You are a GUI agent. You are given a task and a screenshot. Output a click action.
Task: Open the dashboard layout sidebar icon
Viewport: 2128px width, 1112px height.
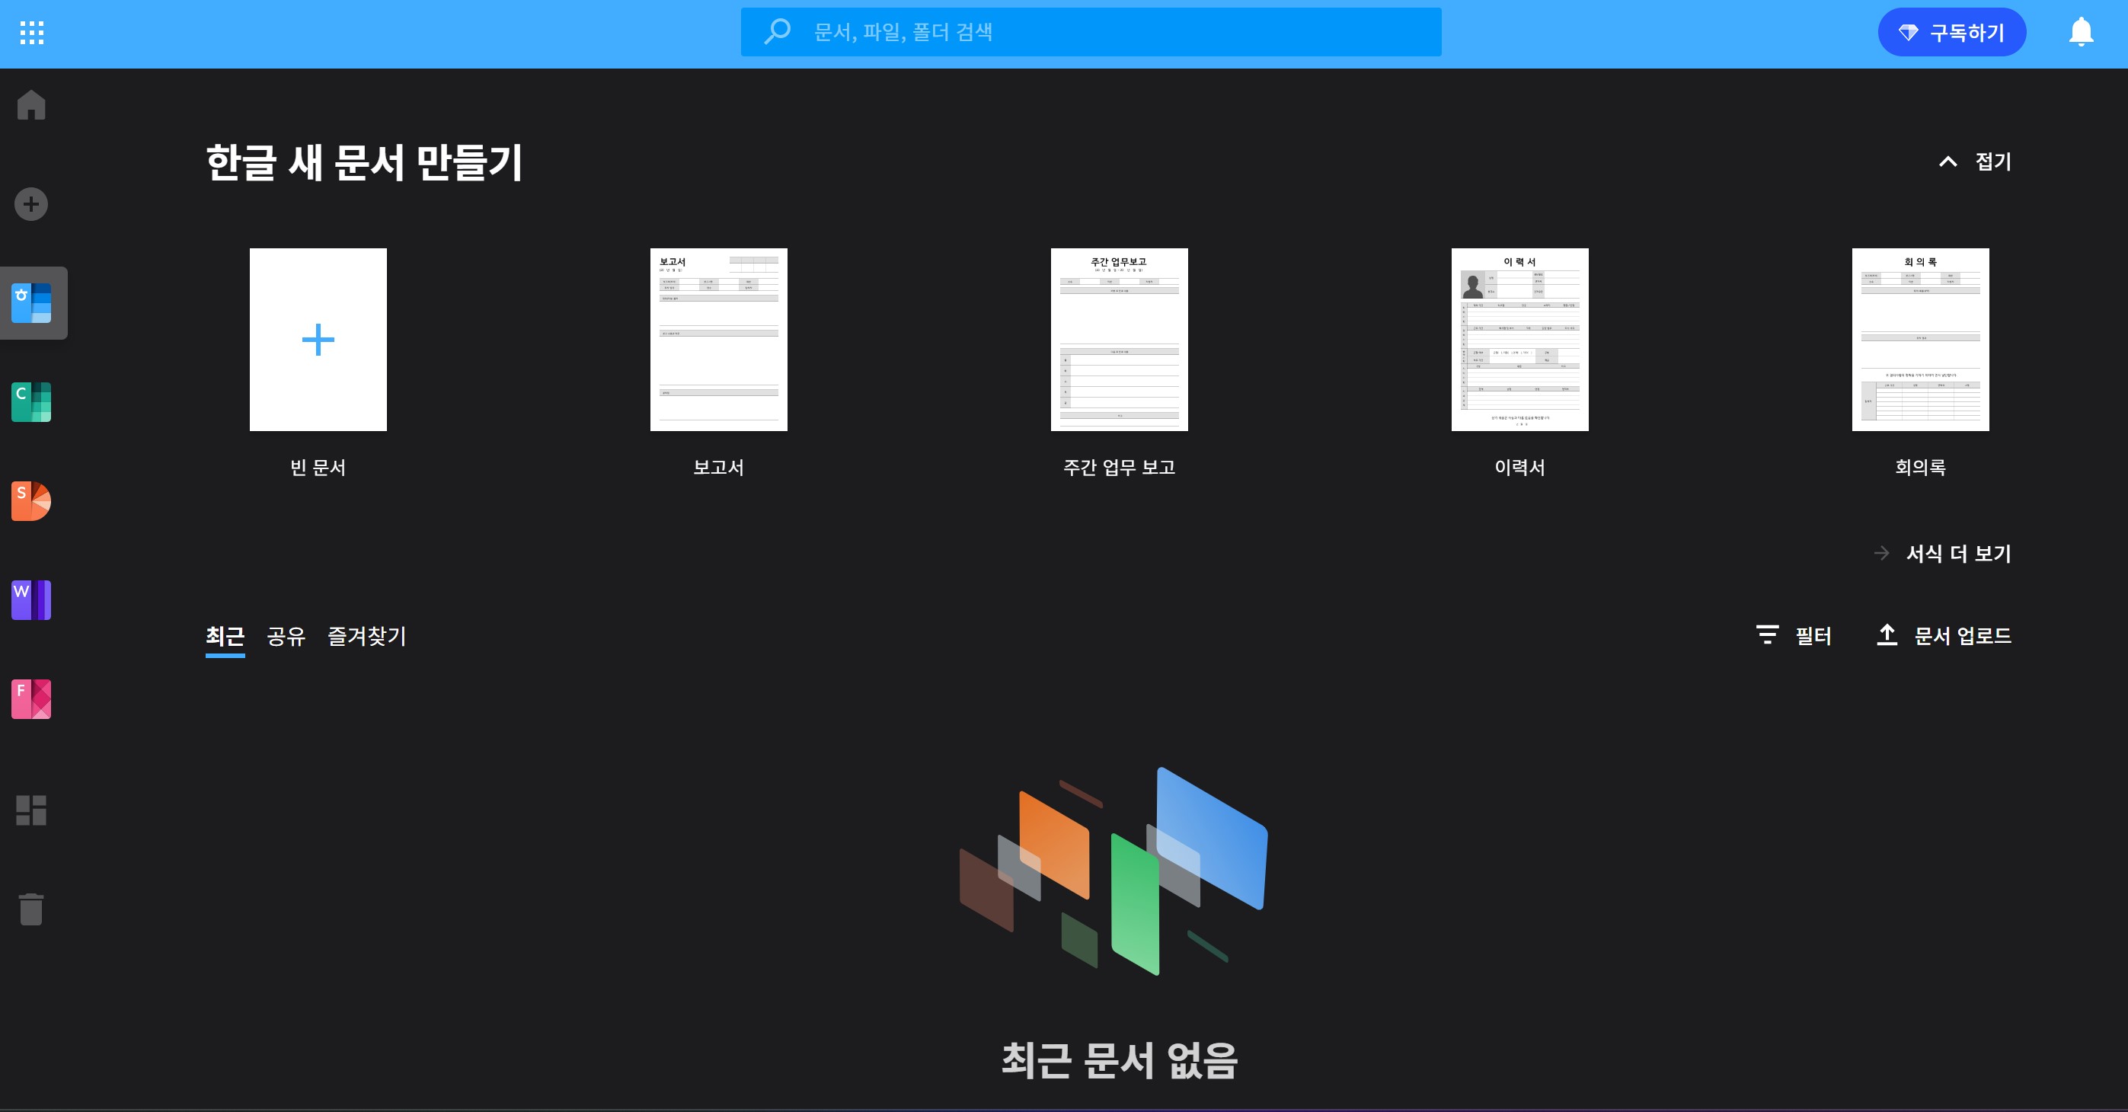31,810
